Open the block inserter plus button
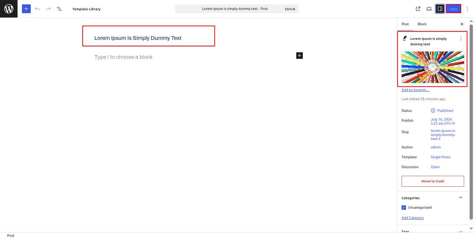474x239 pixels. pos(26,9)
